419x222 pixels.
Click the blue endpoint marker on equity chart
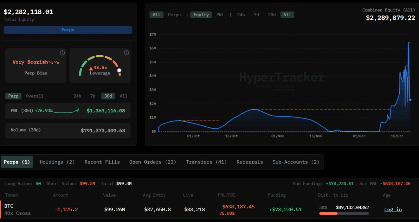pos(410,100)
